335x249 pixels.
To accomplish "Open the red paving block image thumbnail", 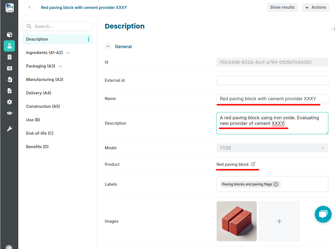I will [x=236, y=221].
